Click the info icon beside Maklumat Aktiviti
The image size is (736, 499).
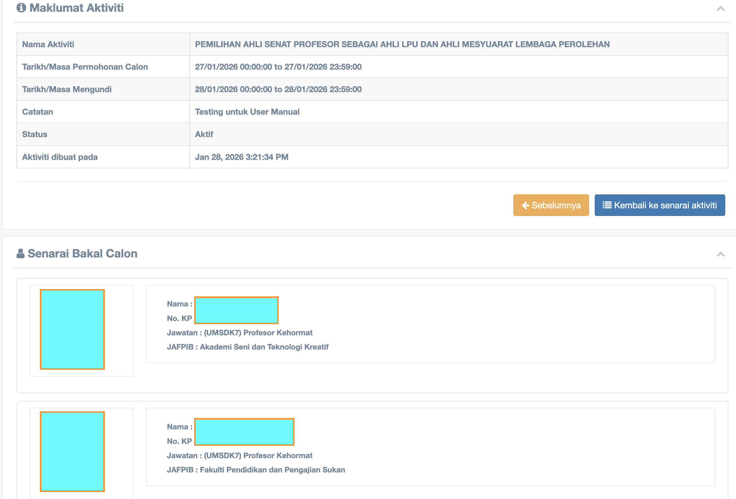(x=21, y=8)
